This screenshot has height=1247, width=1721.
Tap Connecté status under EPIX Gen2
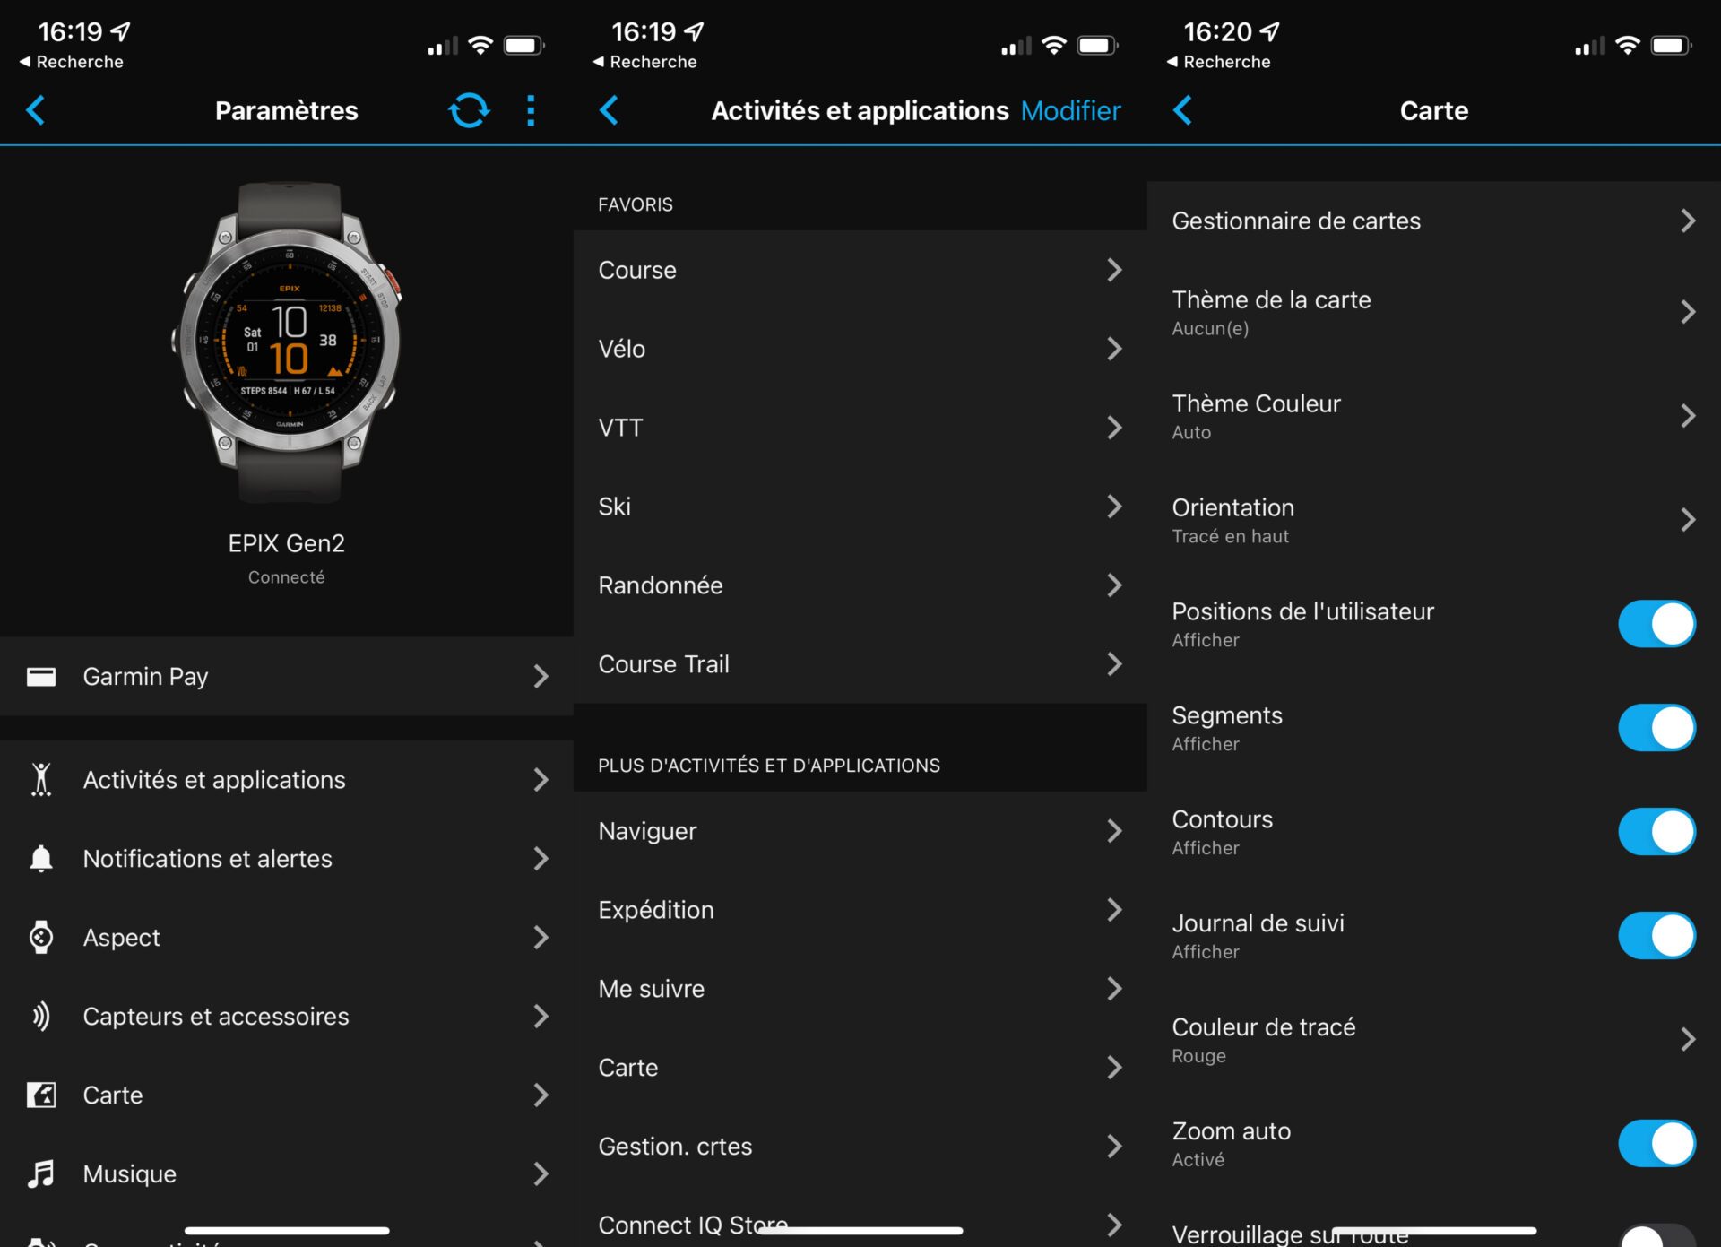point(287,577)
